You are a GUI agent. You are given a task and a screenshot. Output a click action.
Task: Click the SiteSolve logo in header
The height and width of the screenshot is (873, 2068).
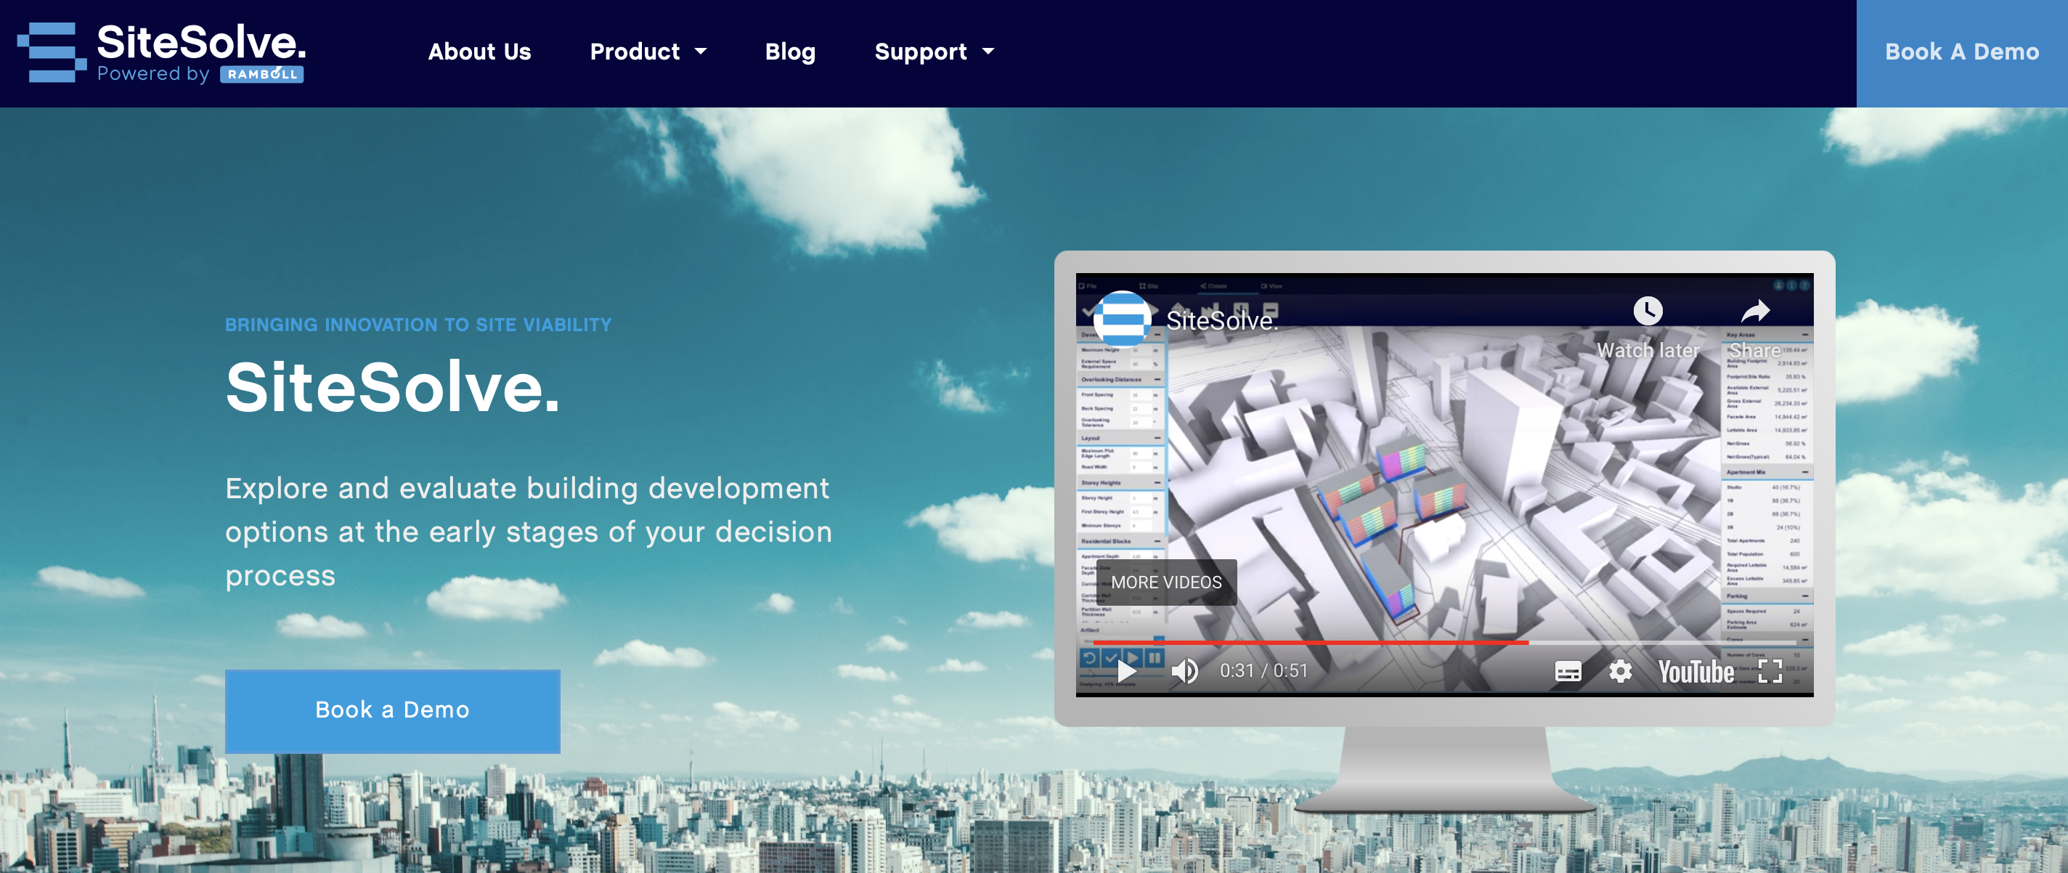(x=160, y=52)
